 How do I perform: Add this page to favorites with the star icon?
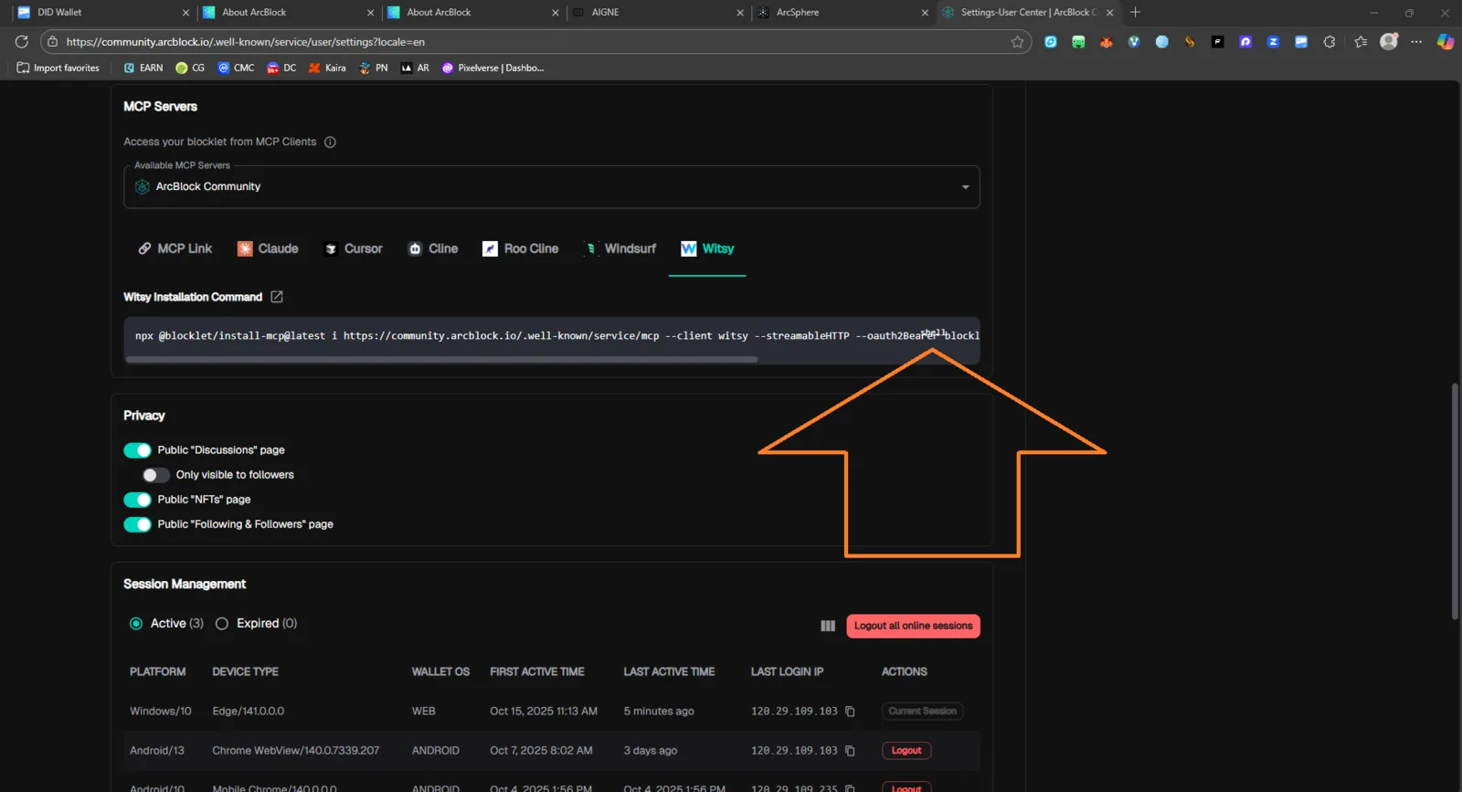tap(1017, 42)
